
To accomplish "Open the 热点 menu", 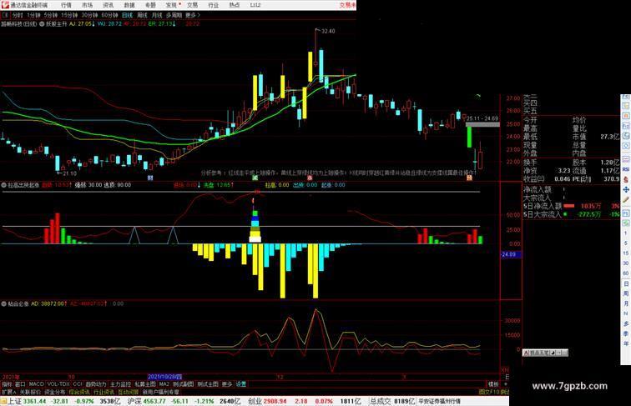I will point(235,5).
